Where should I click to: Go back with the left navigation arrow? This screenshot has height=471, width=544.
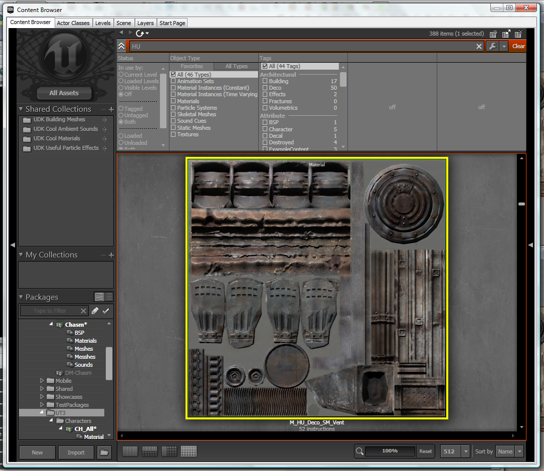coord(121,33)
